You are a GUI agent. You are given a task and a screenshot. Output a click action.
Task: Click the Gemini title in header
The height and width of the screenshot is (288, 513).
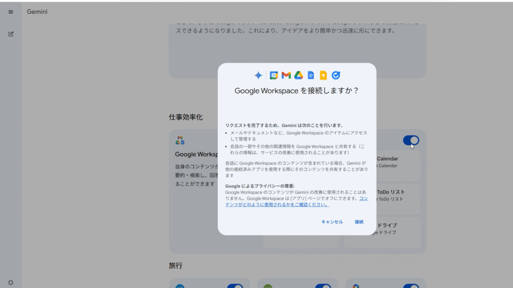[x=37, y=11]
